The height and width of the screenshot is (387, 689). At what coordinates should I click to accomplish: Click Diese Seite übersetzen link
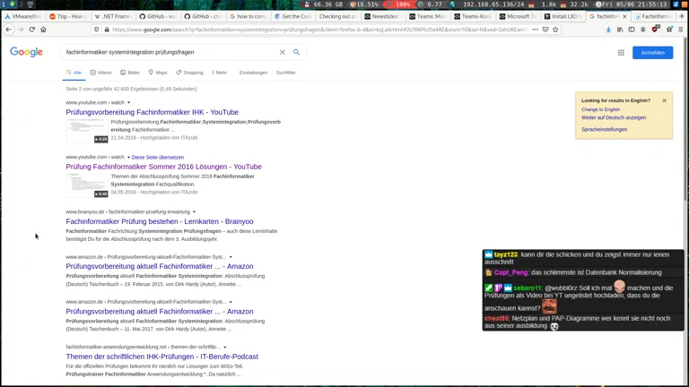(x=158, y=157)
